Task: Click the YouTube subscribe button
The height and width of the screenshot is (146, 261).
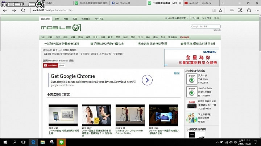Action: (x=50, y=65)
